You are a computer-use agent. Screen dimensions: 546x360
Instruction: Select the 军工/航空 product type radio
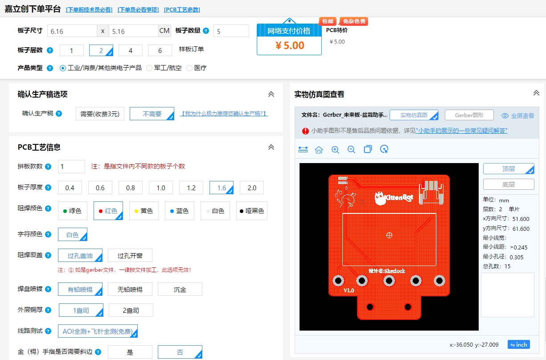coord(149,68)
